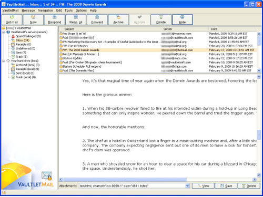Select the remote Sent (7) folder

click(21, 53)
